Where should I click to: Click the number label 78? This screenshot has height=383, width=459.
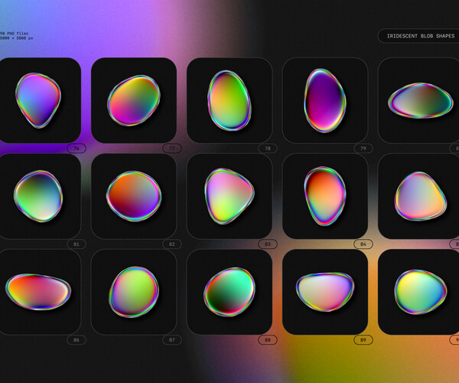click(268, 149)
